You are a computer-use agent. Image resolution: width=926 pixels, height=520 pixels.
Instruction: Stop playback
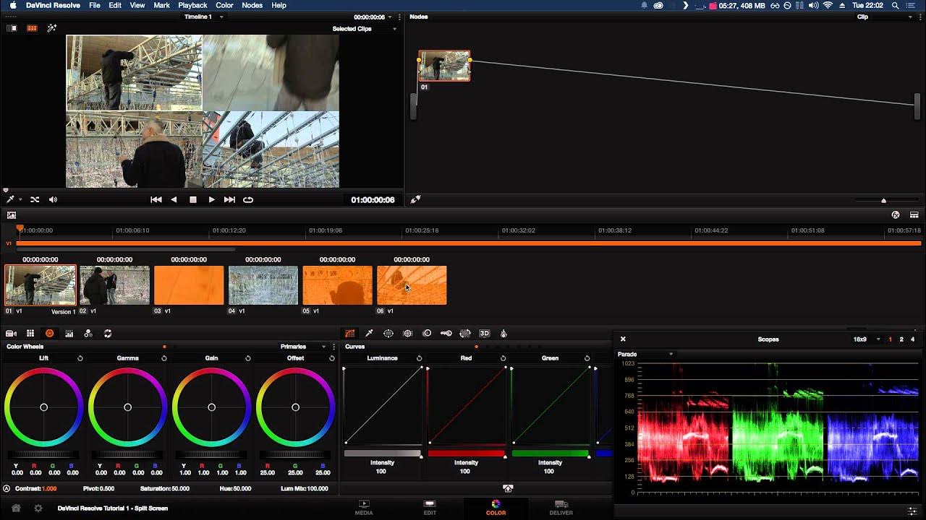[193, 199]
